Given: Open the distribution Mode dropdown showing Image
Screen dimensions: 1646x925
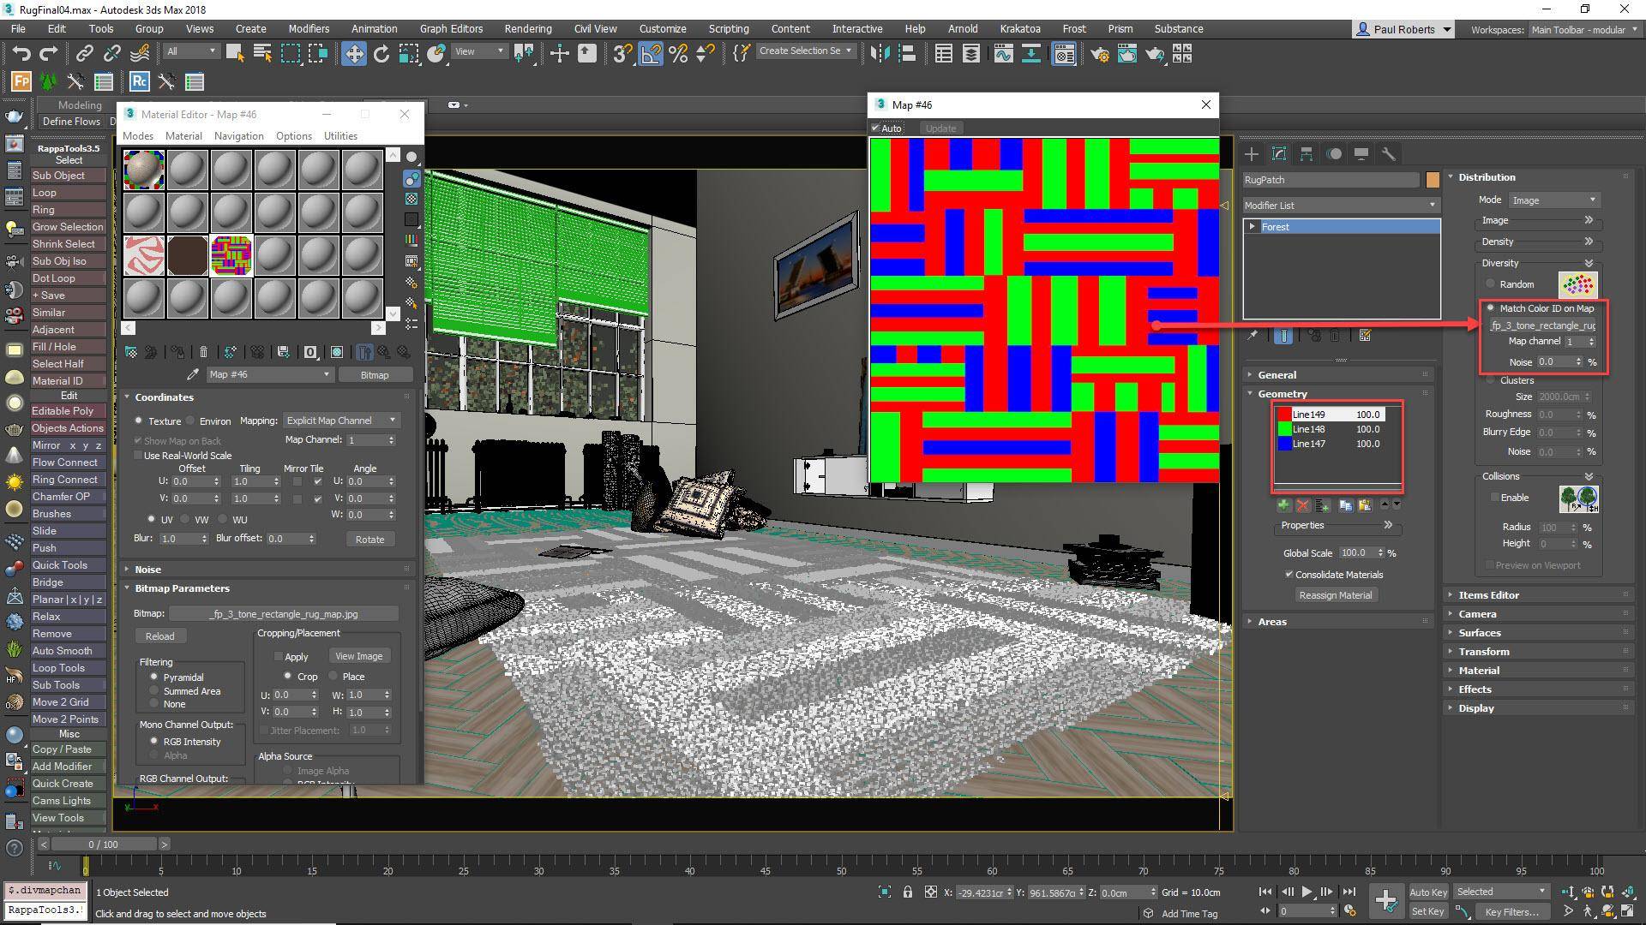Looking at the screenshot, I should coord(1554,200).
